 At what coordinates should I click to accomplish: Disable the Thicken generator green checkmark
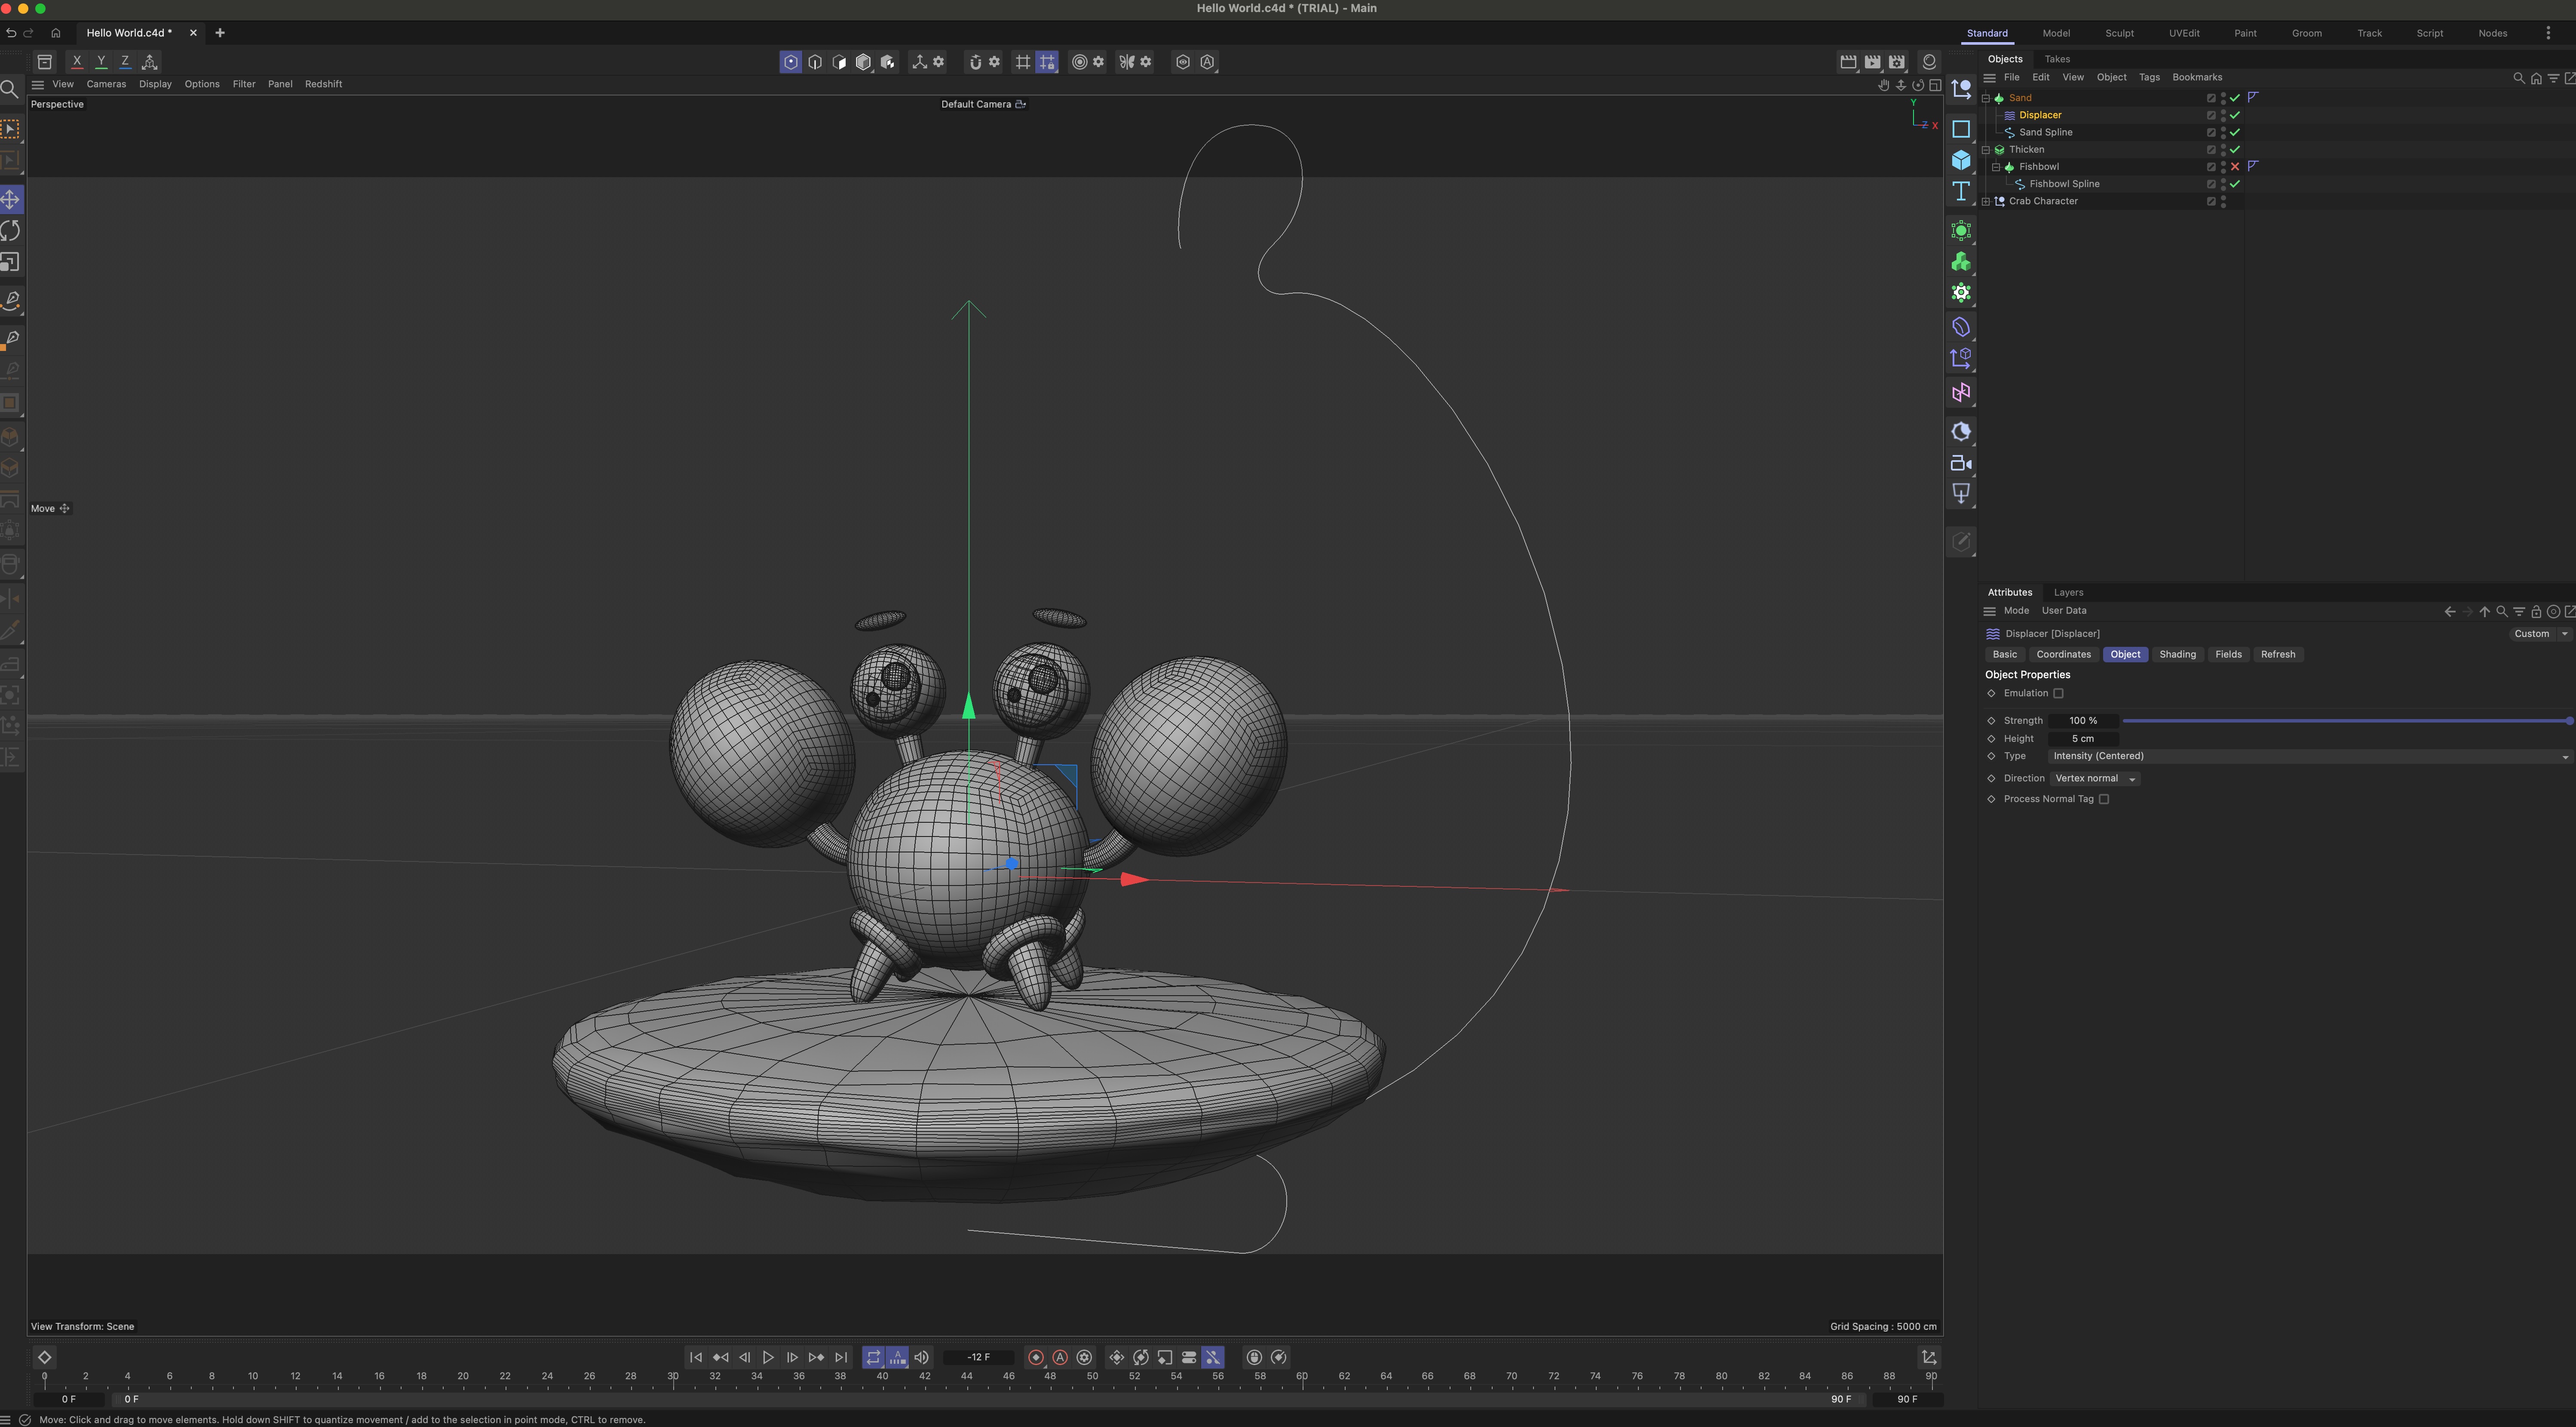2235,150
